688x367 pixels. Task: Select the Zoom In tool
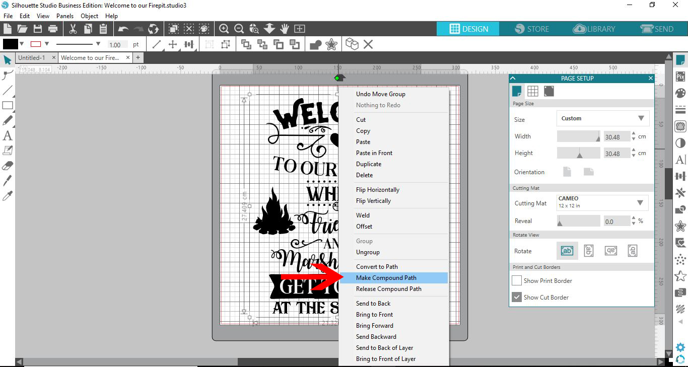pos(224,29)
